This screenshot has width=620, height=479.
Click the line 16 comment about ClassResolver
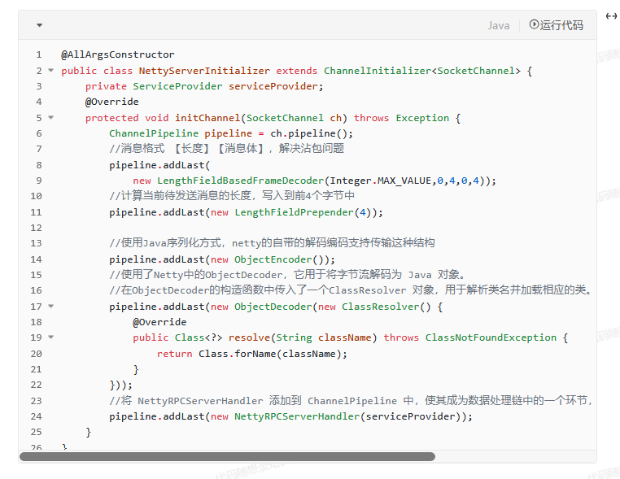(351, 290)
